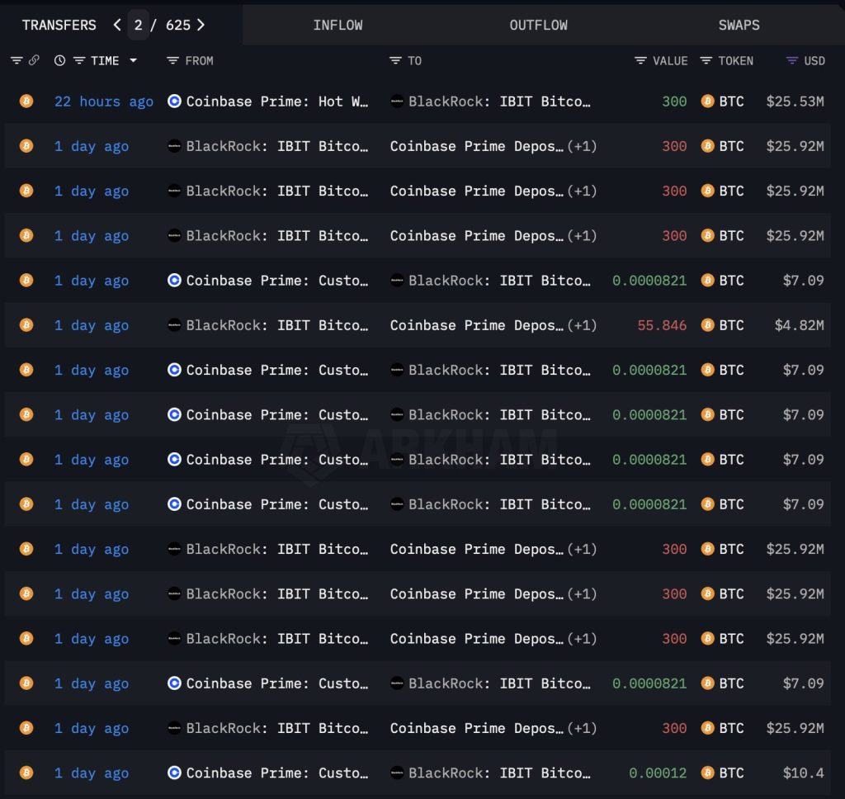
Task: Toggle the USD column filter icon
Action: 792,60
